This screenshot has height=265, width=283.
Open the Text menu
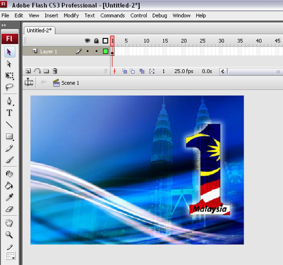pos(89,15)
